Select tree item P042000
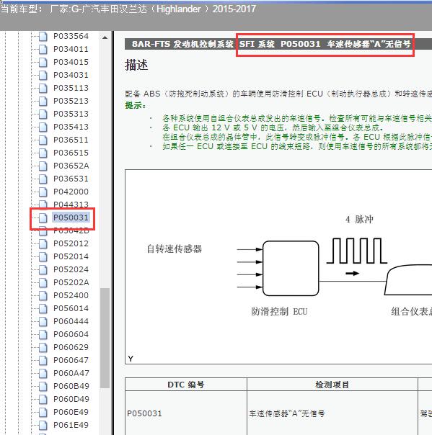The height and width of the screenshot is (435, 432). (x=71, y=192)
